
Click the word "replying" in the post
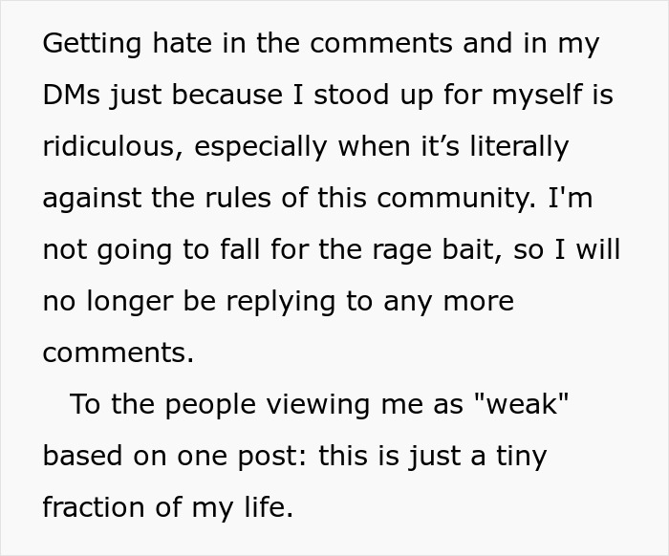click(x=280, y=302)
